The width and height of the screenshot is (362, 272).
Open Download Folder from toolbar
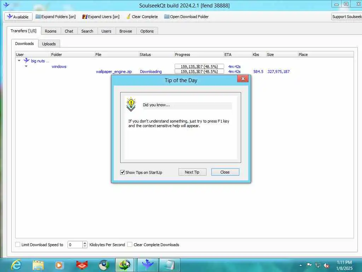coord(186,17)
